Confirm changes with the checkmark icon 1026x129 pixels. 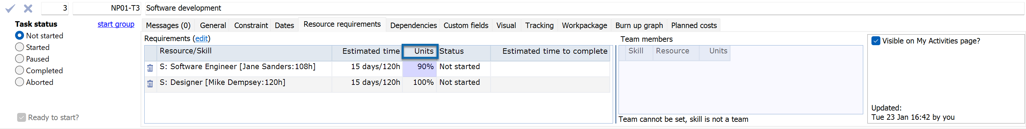pyautogui.click(x=10, y=8)
